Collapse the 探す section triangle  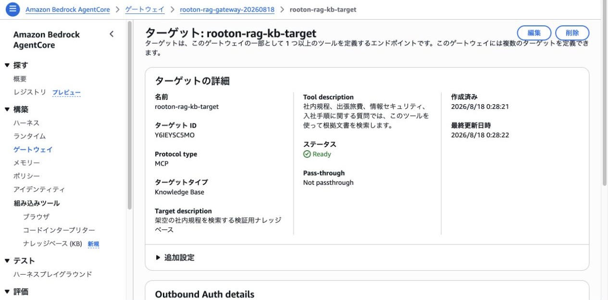[7, 65]
